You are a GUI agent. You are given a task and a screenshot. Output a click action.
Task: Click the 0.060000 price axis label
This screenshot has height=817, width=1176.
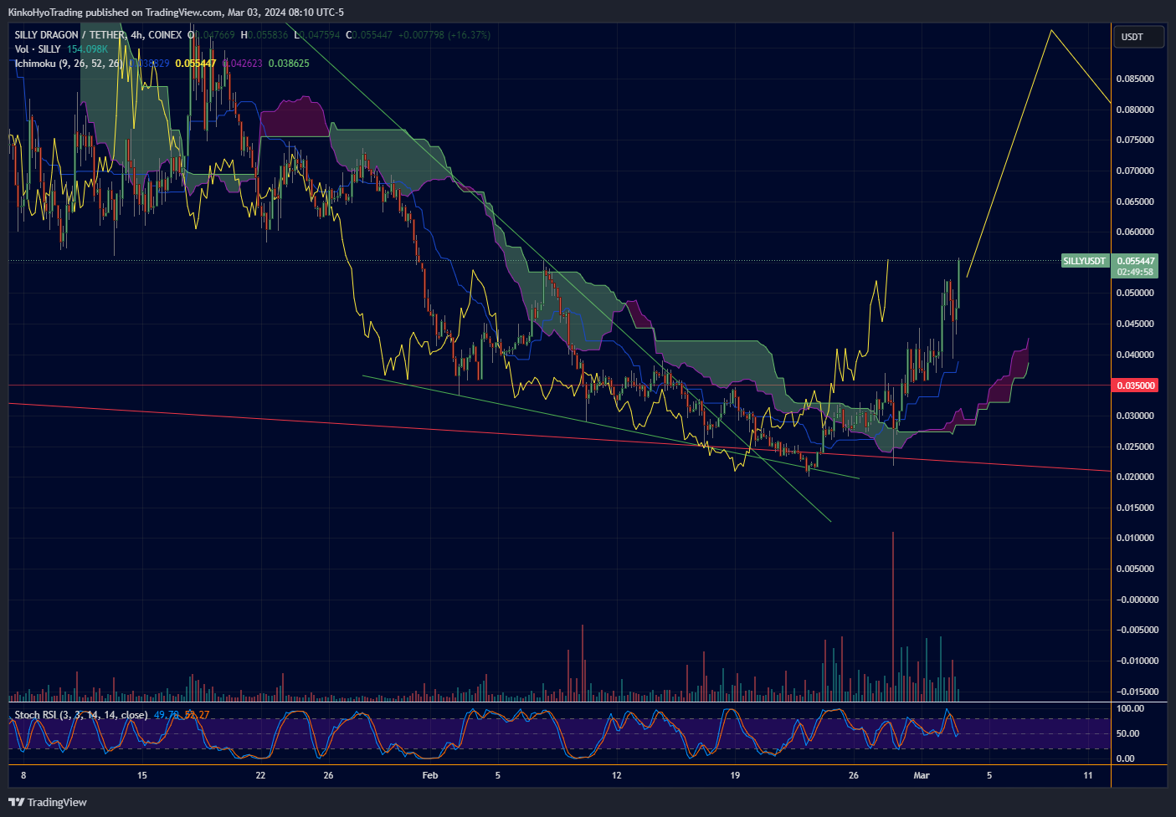click(x=1135, y=232)
